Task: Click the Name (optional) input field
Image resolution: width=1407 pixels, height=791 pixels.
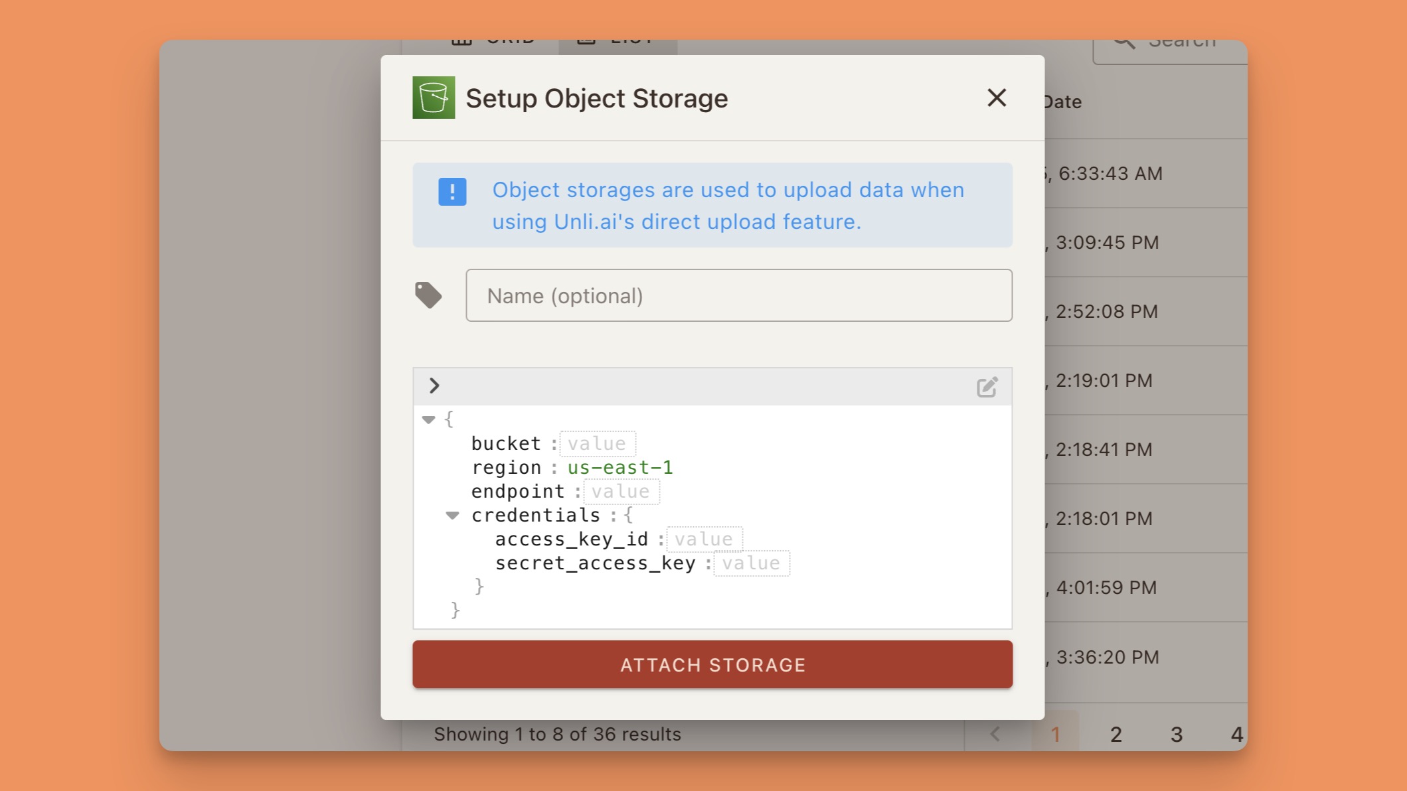Action: (738, 295)
